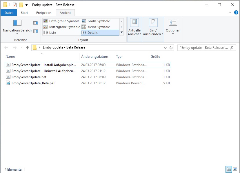Screen dimensions: 240x173
Task: Open the quick access toolbar customize arrow
Action: coord(26,5)
